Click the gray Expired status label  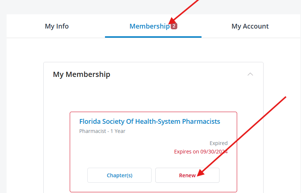pyautogui.click(x=218, y=143)
